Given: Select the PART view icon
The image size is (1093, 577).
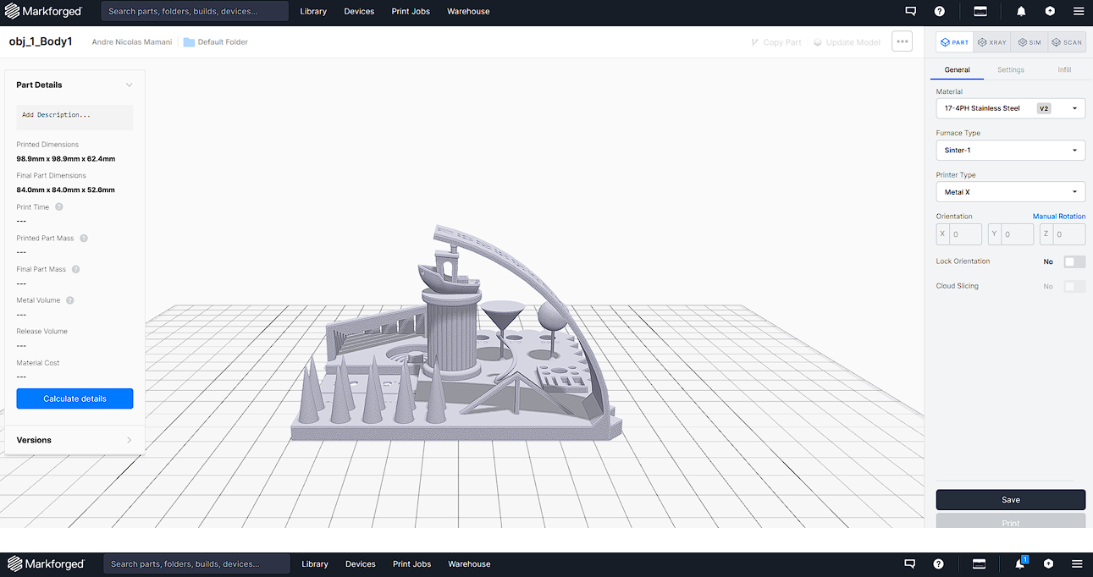Looking at the screenshot, I should point(954,41).
